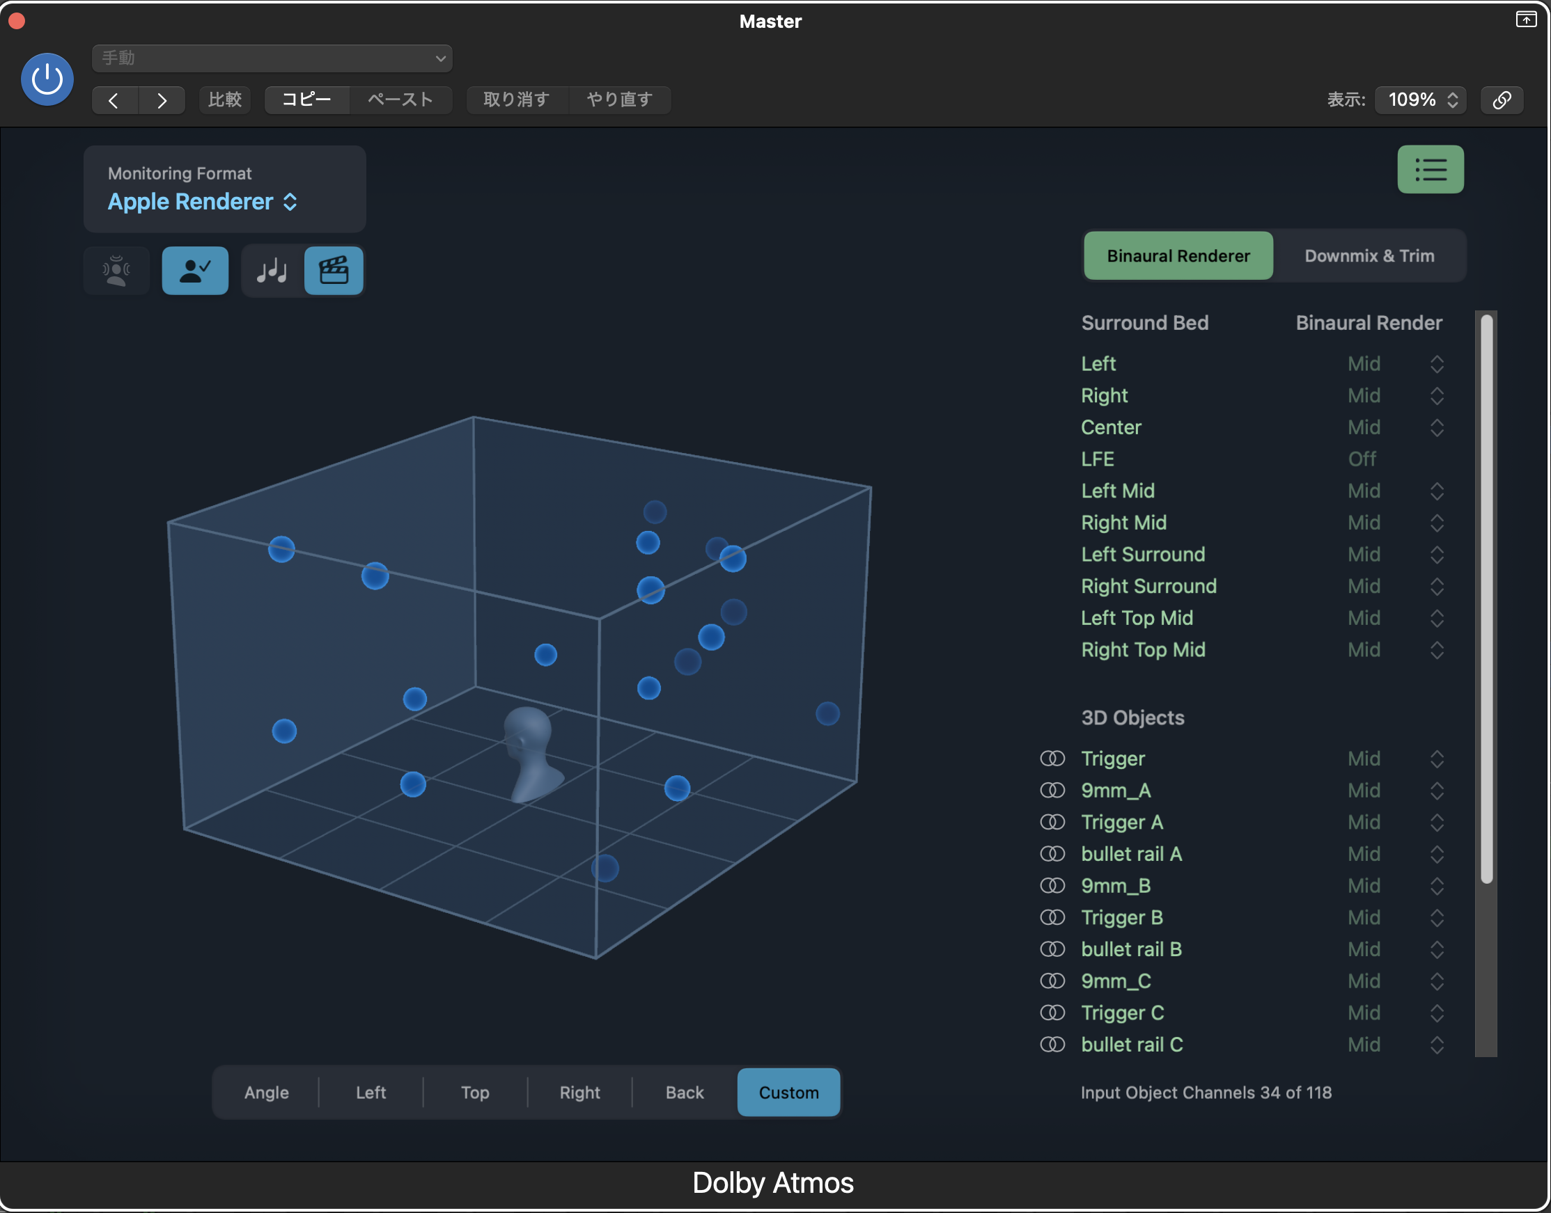
Task: Switch to the Binaural Renderer tab
Action: pos(1178,255)
